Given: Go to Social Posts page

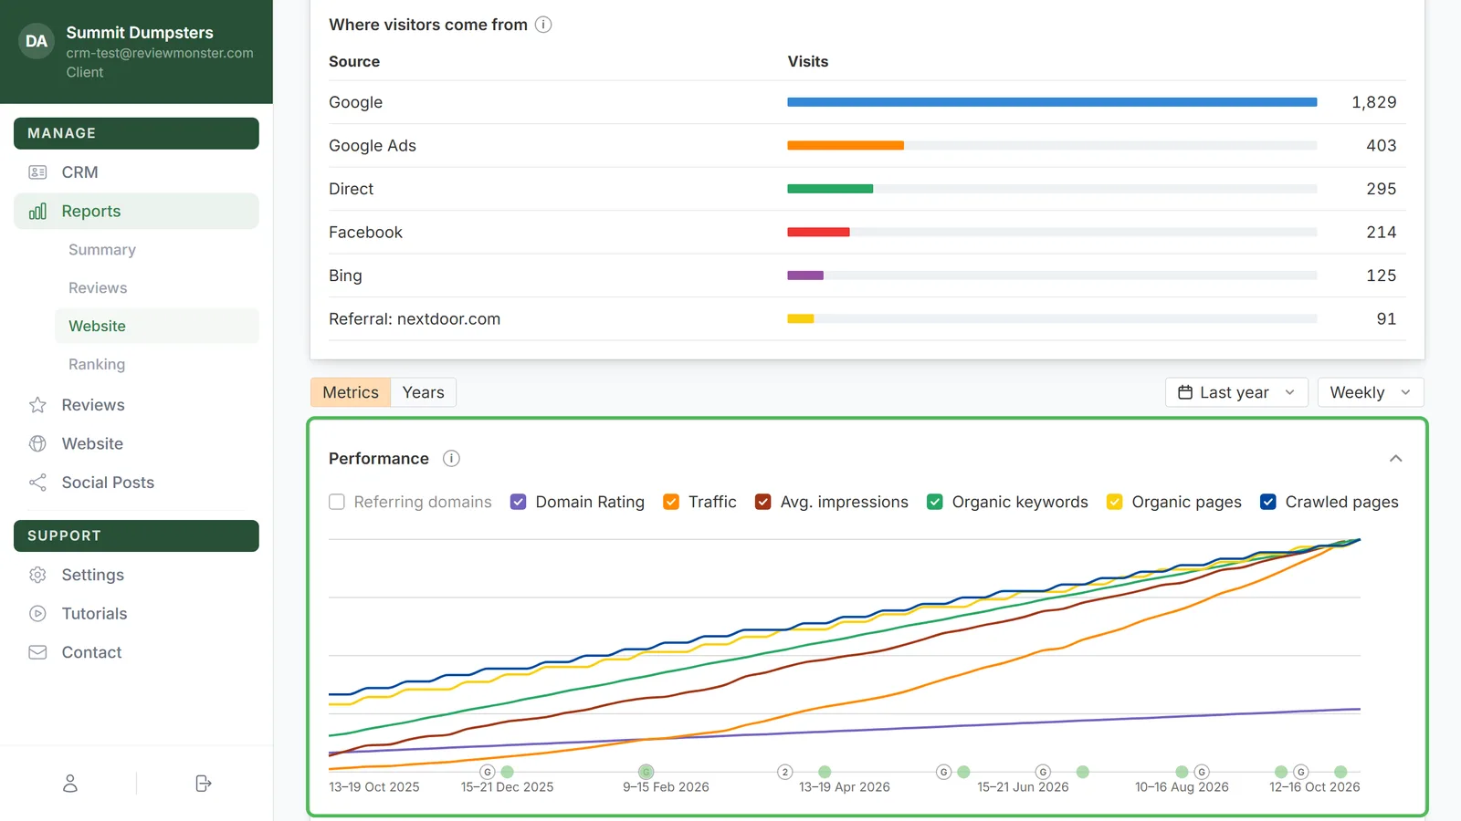Looking at the screenshot, I should tap(108, 483).
